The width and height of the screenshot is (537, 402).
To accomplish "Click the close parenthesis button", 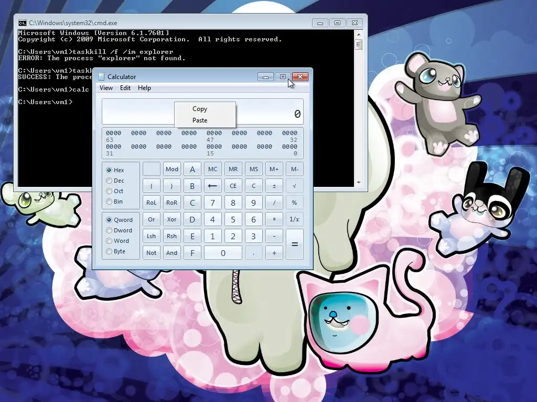I will click(x=171, y=186).
